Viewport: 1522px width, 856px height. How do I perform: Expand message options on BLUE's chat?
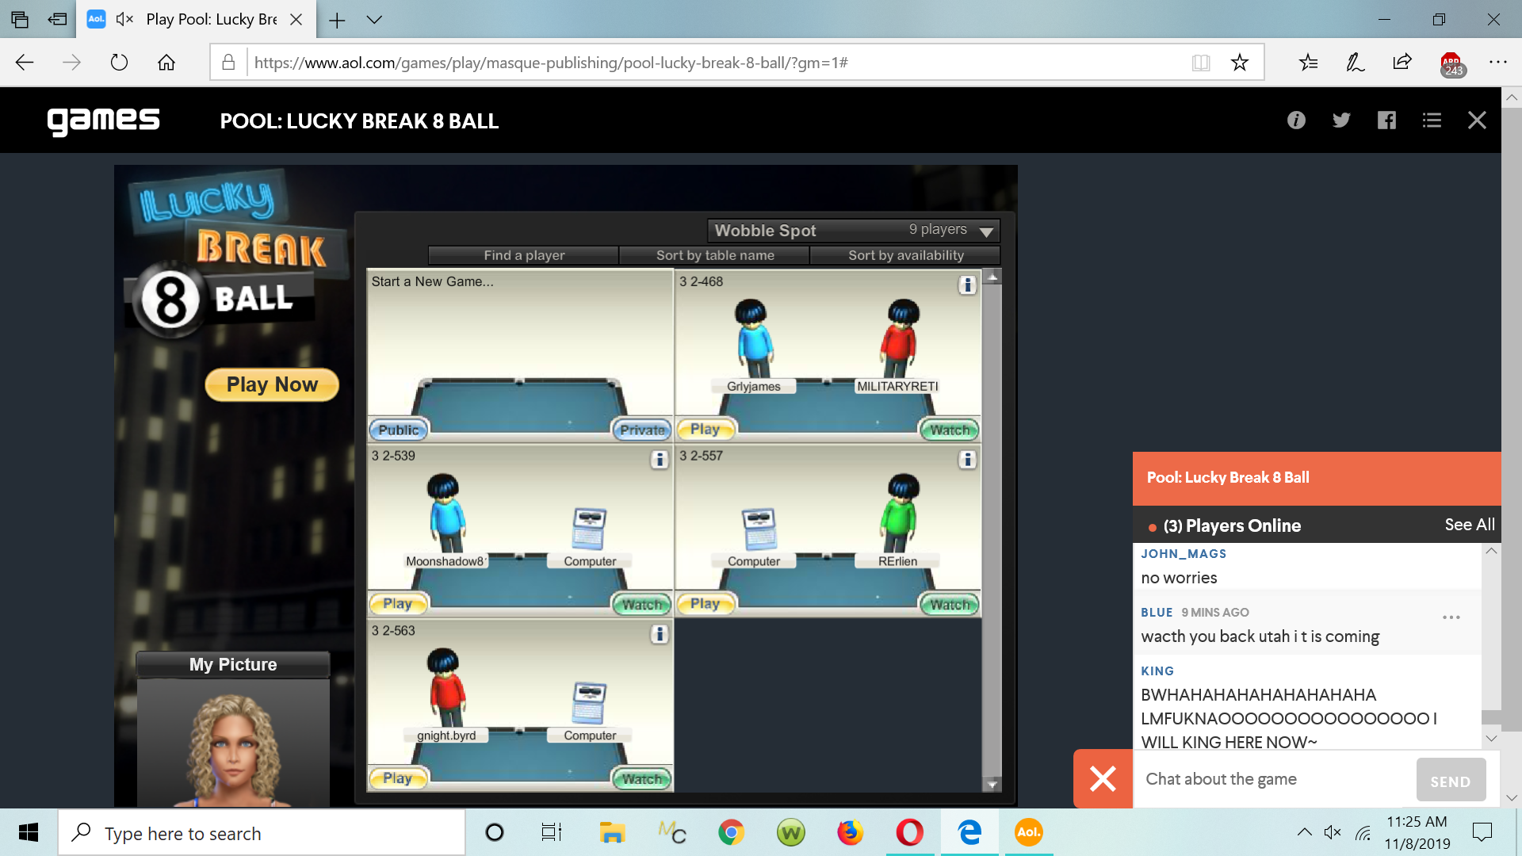coord(1451,617)
